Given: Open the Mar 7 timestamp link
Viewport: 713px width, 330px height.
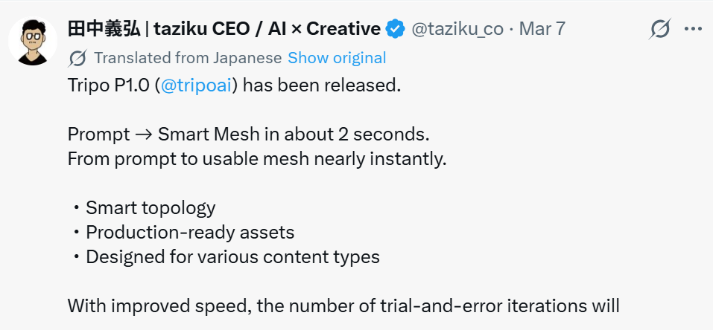Looking at the screenshot, I should point(542,29).
